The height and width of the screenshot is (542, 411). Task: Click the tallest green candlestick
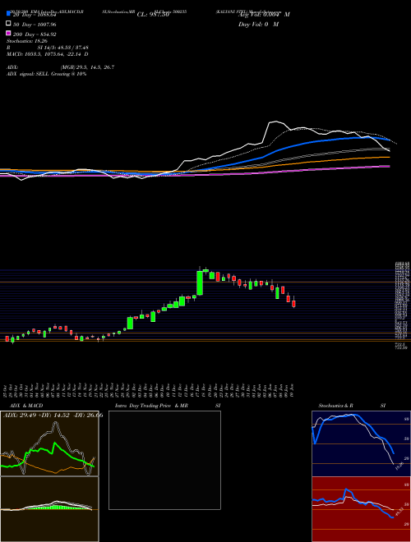coord(200,283)
